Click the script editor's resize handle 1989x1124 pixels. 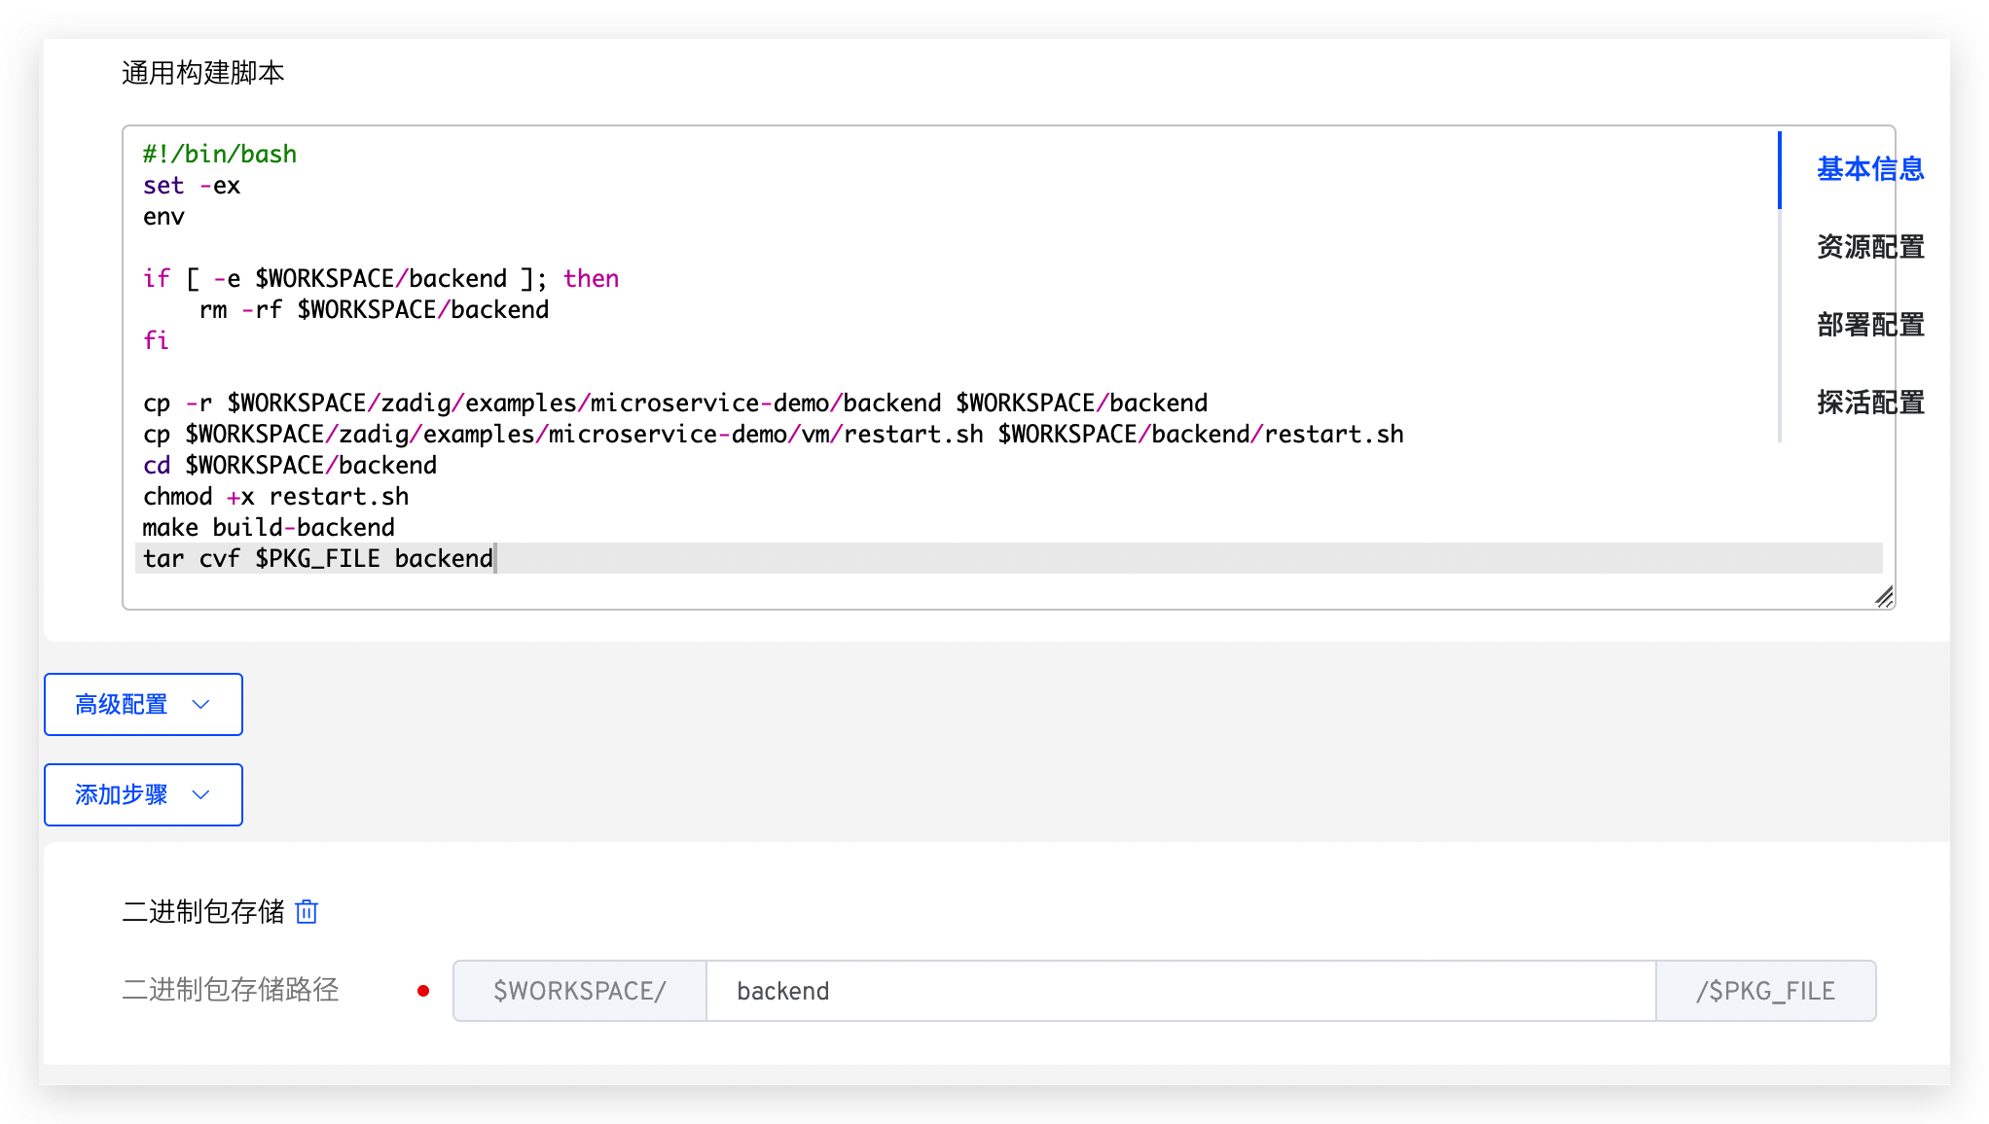(x=1884, y=597)
